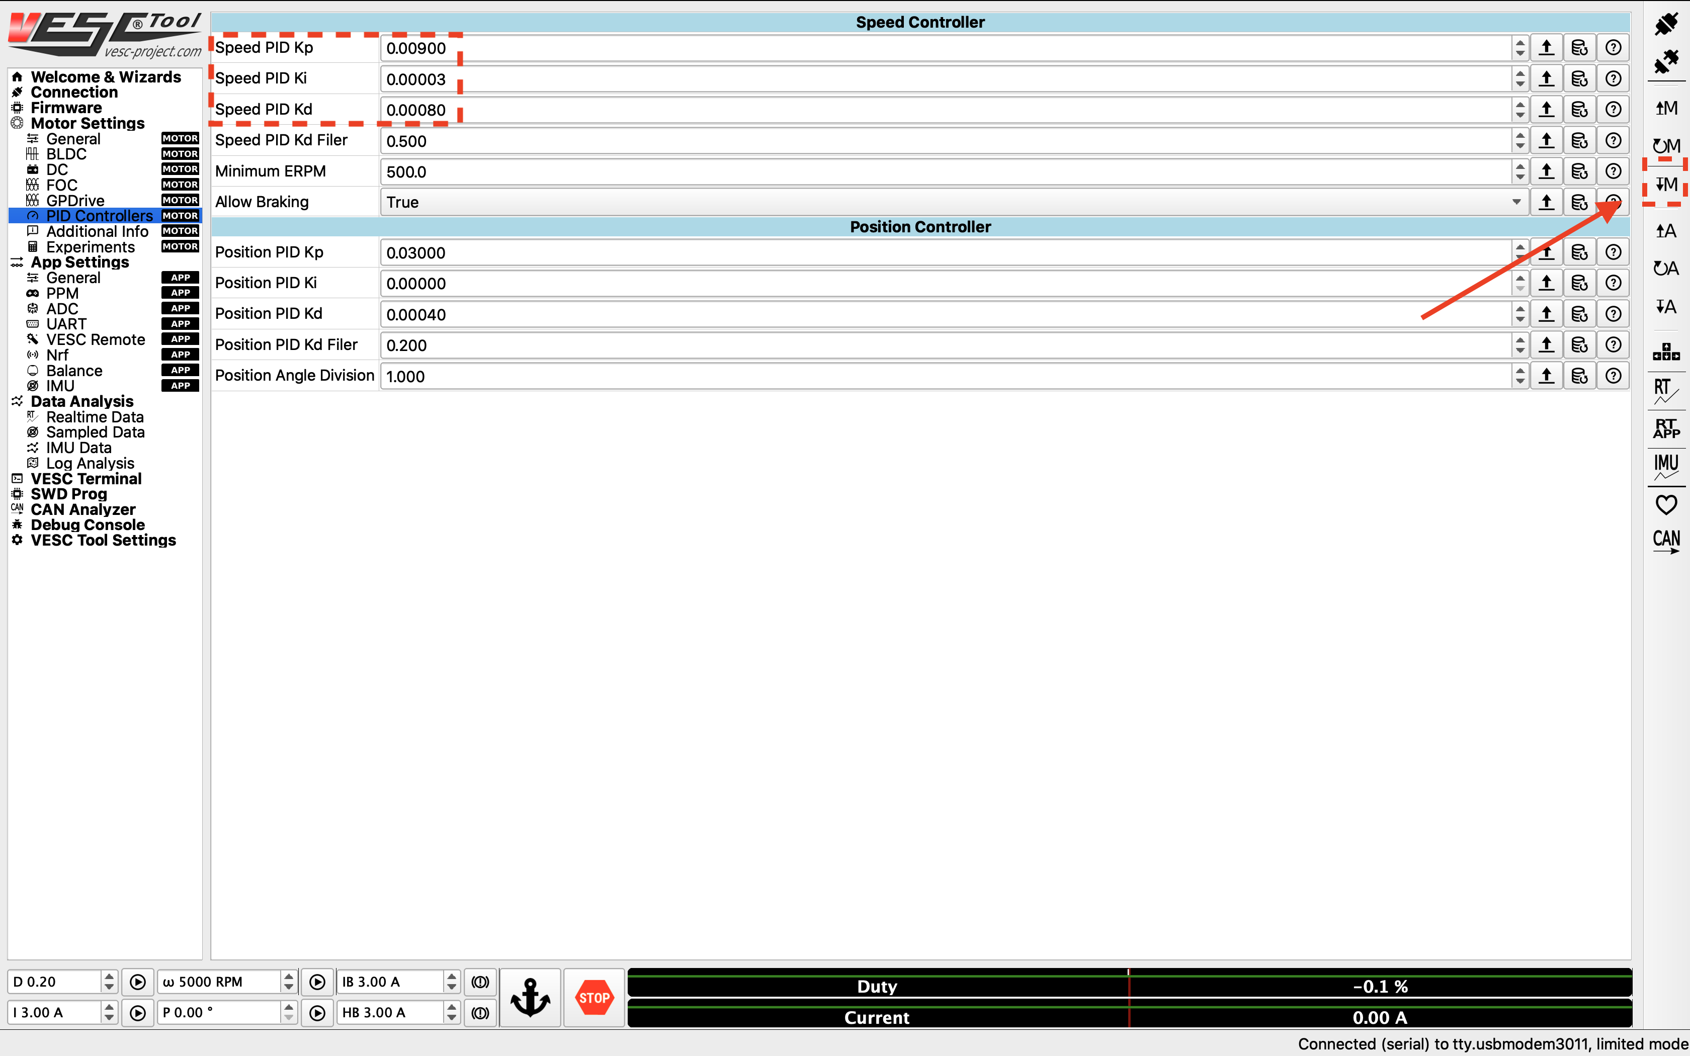Click the Current gauge bar
The height and width of the screenshot is (1056, 1690).
[x=1129, y=1014]
